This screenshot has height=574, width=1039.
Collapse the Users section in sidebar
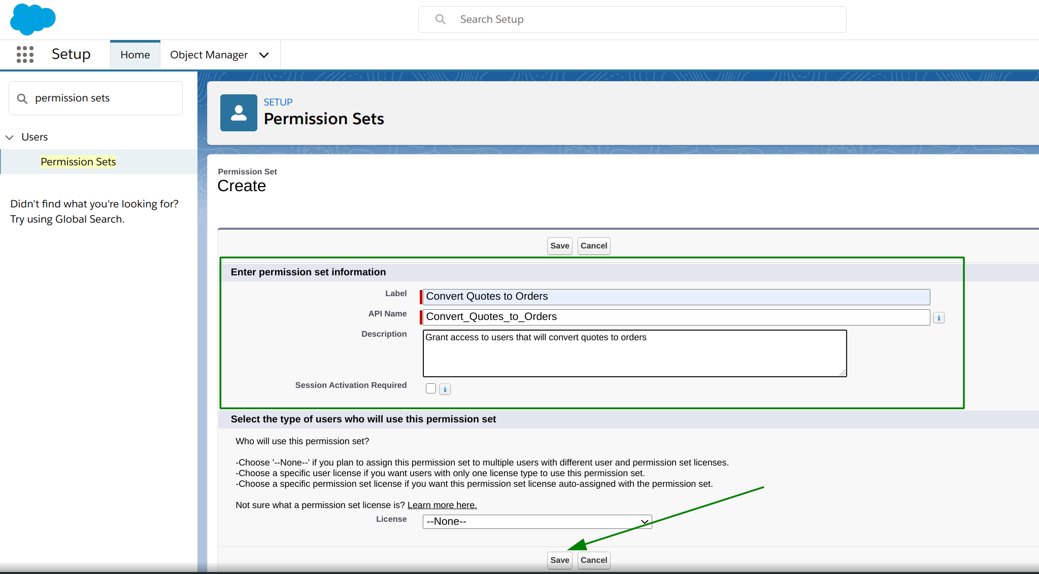click(9, 137)
